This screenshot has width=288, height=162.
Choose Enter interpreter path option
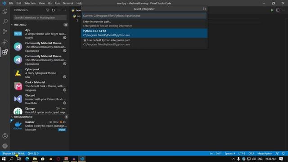tap(144, 24)
